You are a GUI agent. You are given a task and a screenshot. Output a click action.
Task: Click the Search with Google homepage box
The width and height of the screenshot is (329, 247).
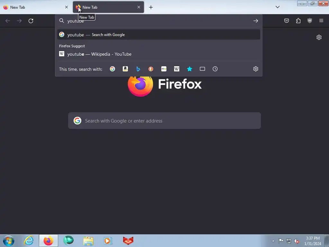164,121
